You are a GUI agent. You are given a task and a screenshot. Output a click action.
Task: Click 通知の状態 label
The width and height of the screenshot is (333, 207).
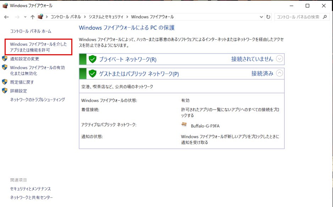point(92,136)
